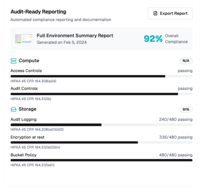Click the passing status for Audit Controls
This screenshot has height=189, width=204.
(185, 88)
